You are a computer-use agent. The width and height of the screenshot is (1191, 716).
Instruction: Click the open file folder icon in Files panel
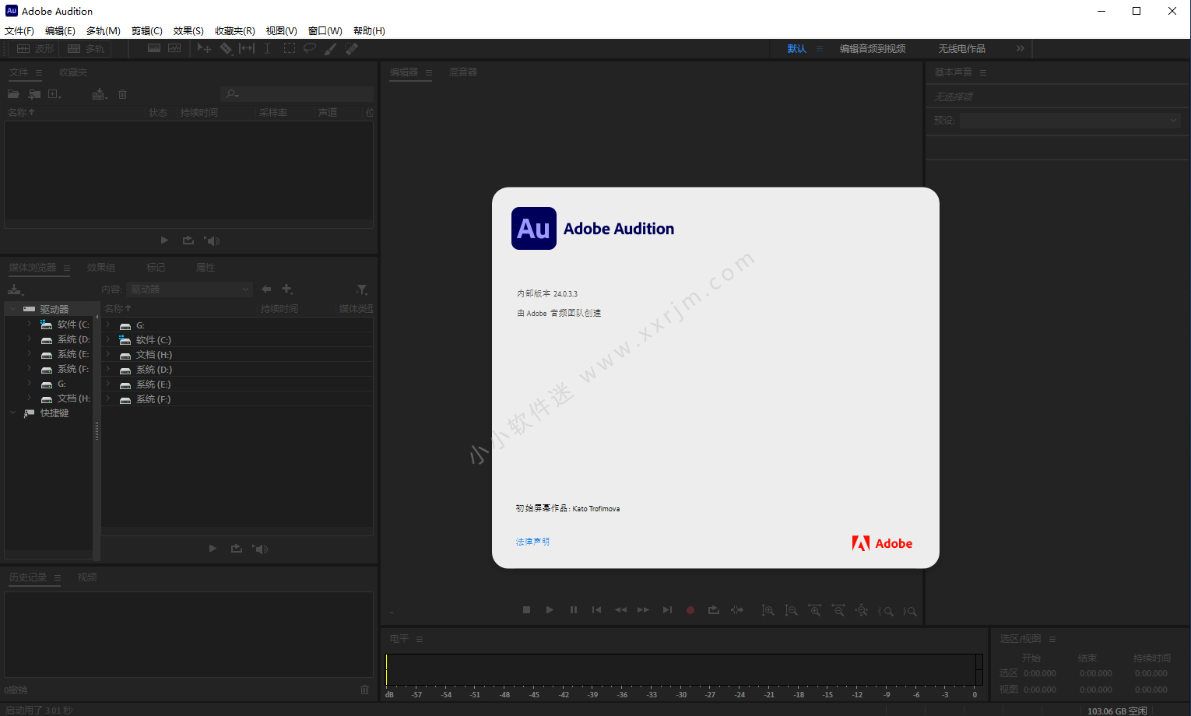[x=13, y=94]
